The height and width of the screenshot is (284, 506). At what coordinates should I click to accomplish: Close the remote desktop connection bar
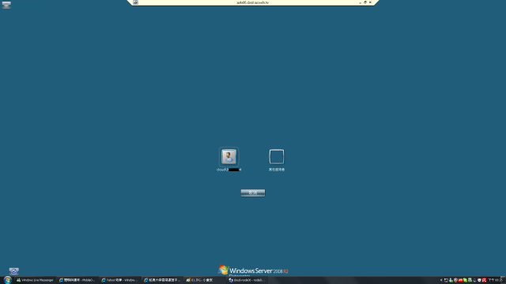(x=370, y=2)
